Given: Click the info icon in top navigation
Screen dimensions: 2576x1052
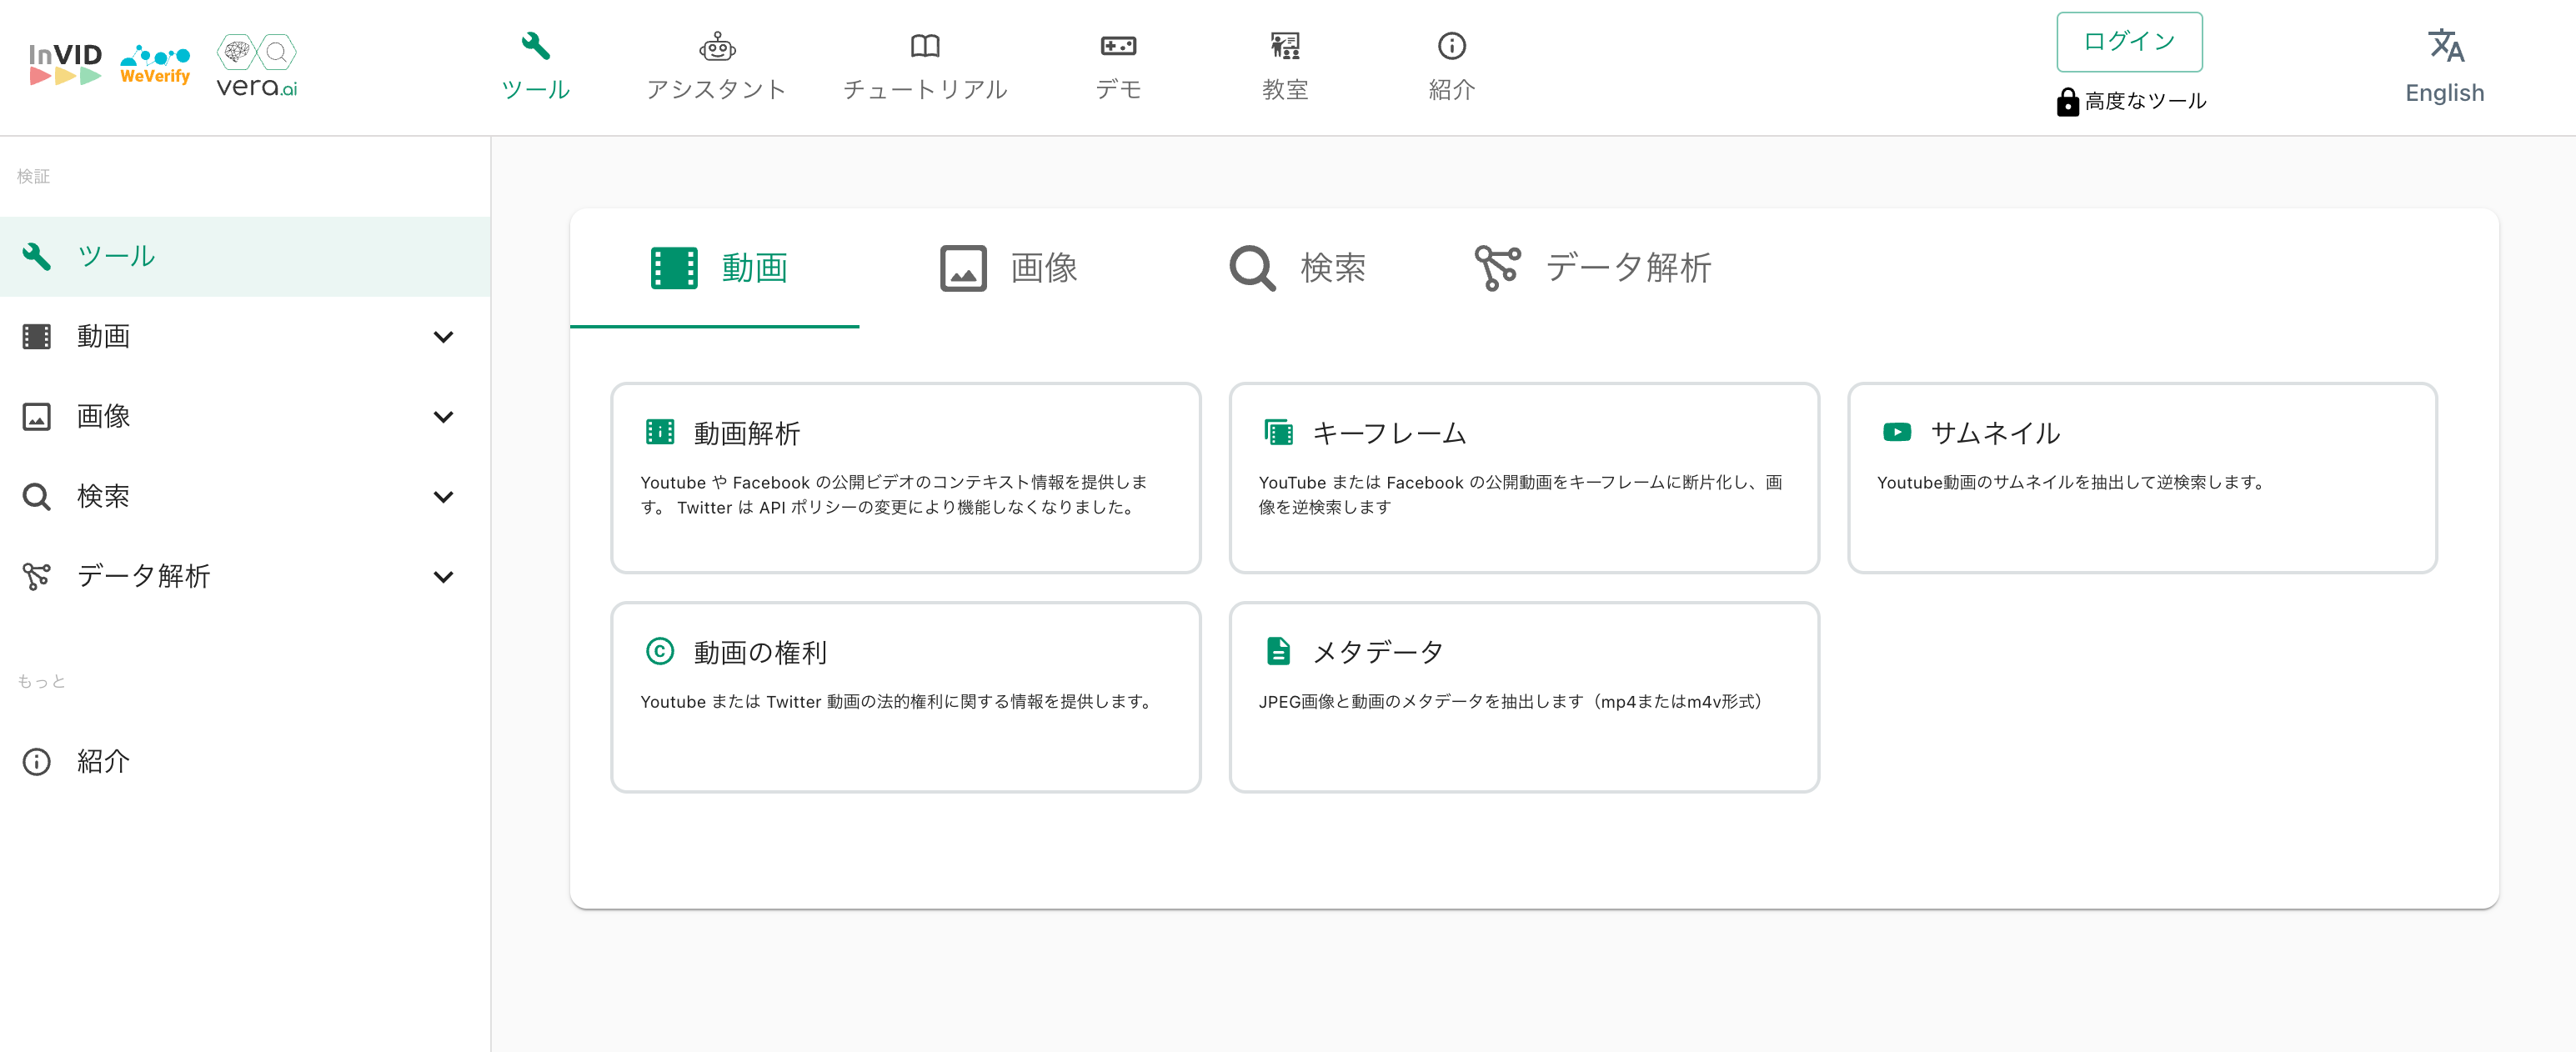Looking at the screenshot, I should [x=1451, y=46].
